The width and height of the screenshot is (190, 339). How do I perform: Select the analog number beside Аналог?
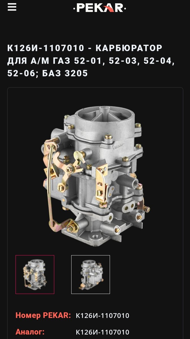click(x=103, y=332)
